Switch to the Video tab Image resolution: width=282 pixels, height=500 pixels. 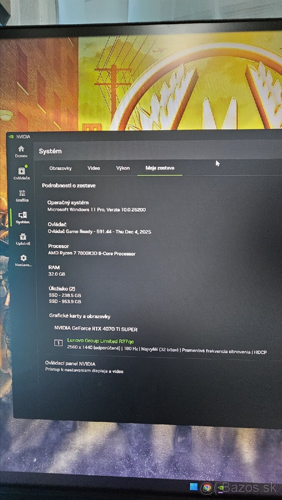(93, 168)
